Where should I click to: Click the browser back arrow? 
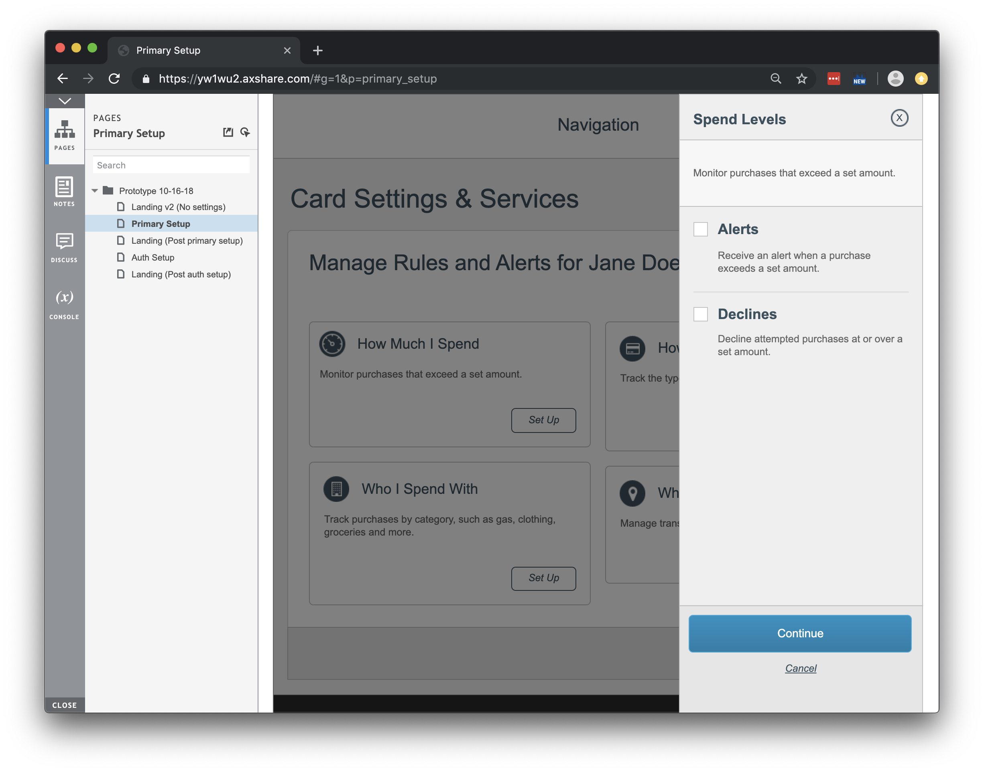point(63,79)
